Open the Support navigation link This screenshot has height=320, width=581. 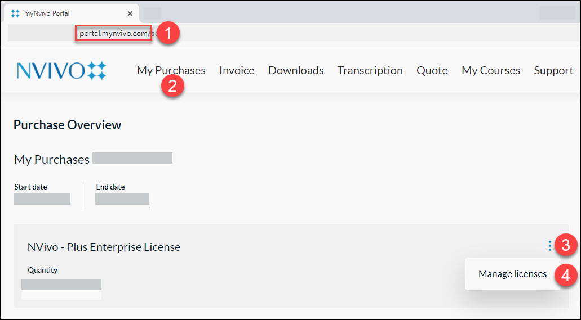click(x=553, y=70)
